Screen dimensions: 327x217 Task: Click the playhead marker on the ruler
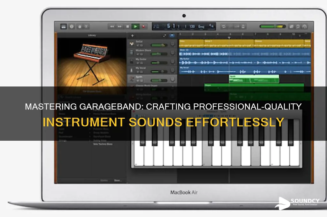click(x=229, y=38)
